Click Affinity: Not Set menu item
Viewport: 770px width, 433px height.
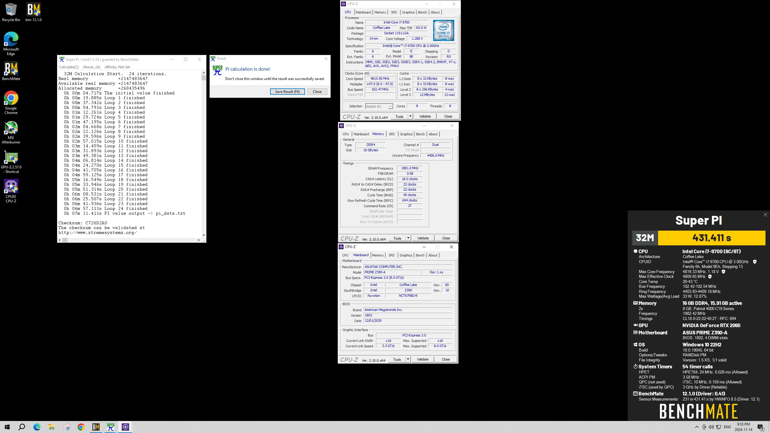click(x=117, y=67)
